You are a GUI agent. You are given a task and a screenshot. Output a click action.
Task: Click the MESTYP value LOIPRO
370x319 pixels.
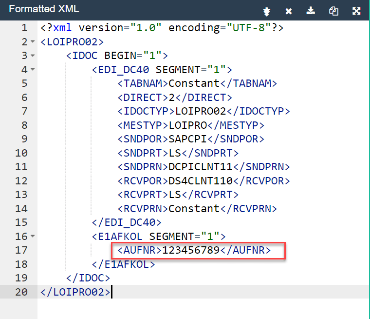188,125
